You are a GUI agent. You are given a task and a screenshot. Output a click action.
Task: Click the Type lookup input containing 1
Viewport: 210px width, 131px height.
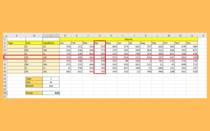[51, 78]
